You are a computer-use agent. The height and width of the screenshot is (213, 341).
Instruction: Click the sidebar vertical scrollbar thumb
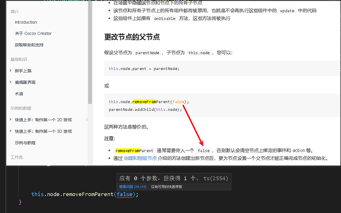(x=90, y=52)
